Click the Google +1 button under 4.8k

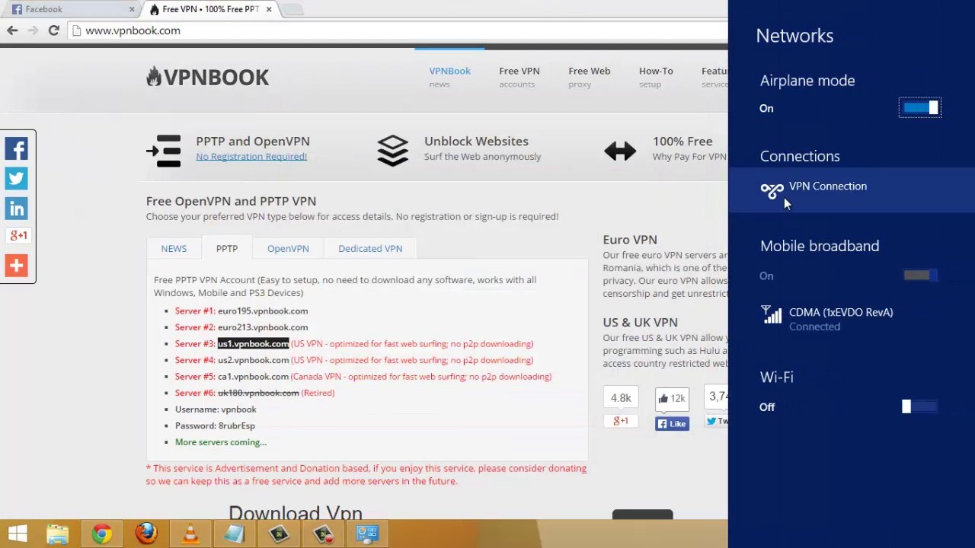621,421
